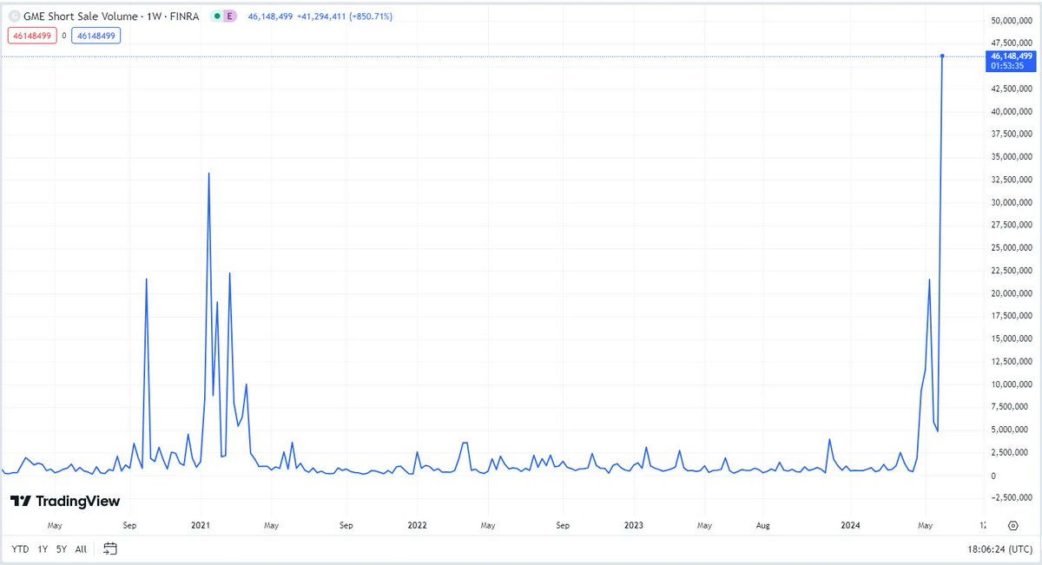This screenshot has height=565, width=1042.
Task: Click the 2023 time axis label
Action: (634, 525)
